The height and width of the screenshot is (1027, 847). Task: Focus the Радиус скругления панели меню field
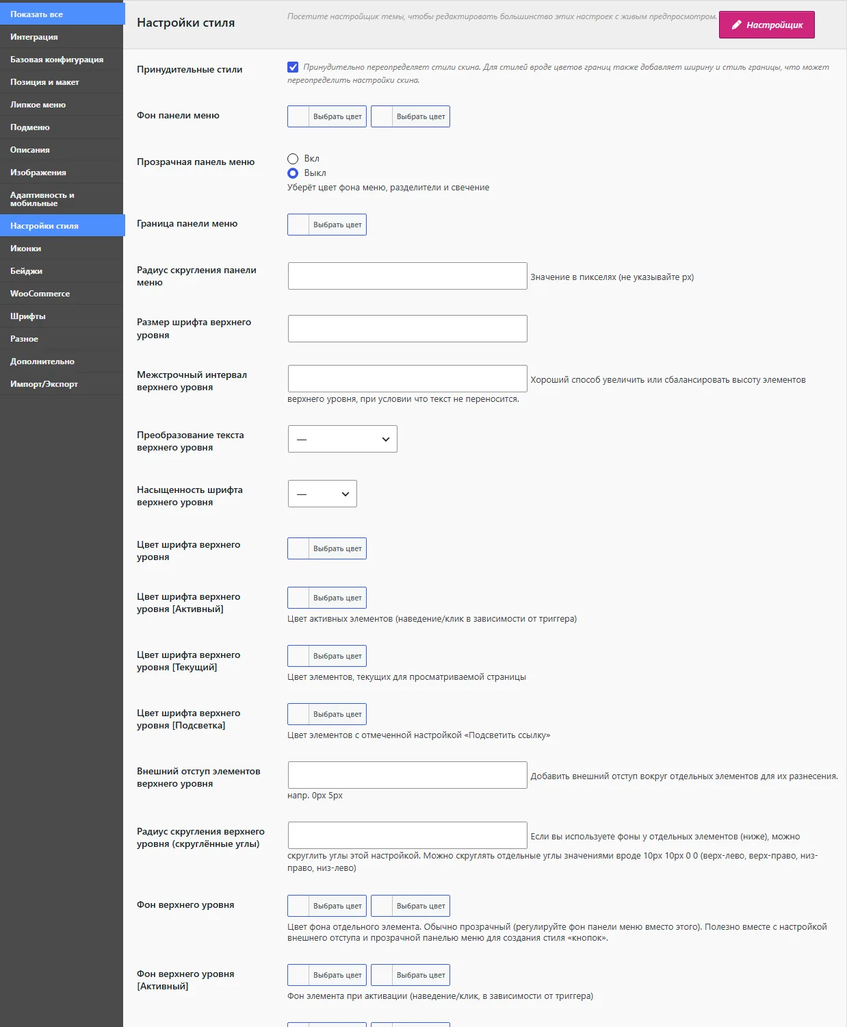[x=408, y=276]
